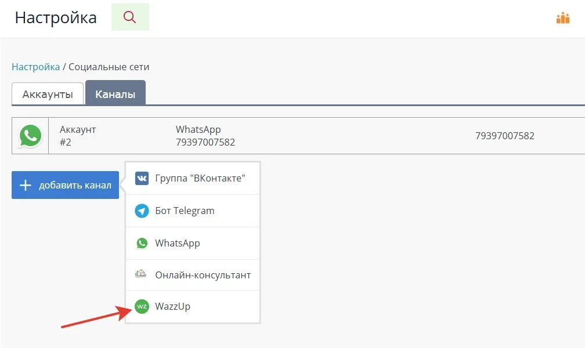Screen dimensions: 585x348
Task: Select the Бот Telegram menu entry
Action: (185, 211)
